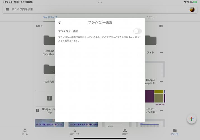Screen dimensions: 200x140
Task: Go to the 共有中 tab
Action: coord(125,132)
